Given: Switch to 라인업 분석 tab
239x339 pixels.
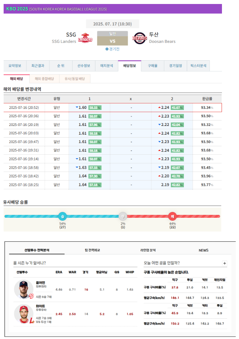Looking at the screenshot, I should [148, 250].
